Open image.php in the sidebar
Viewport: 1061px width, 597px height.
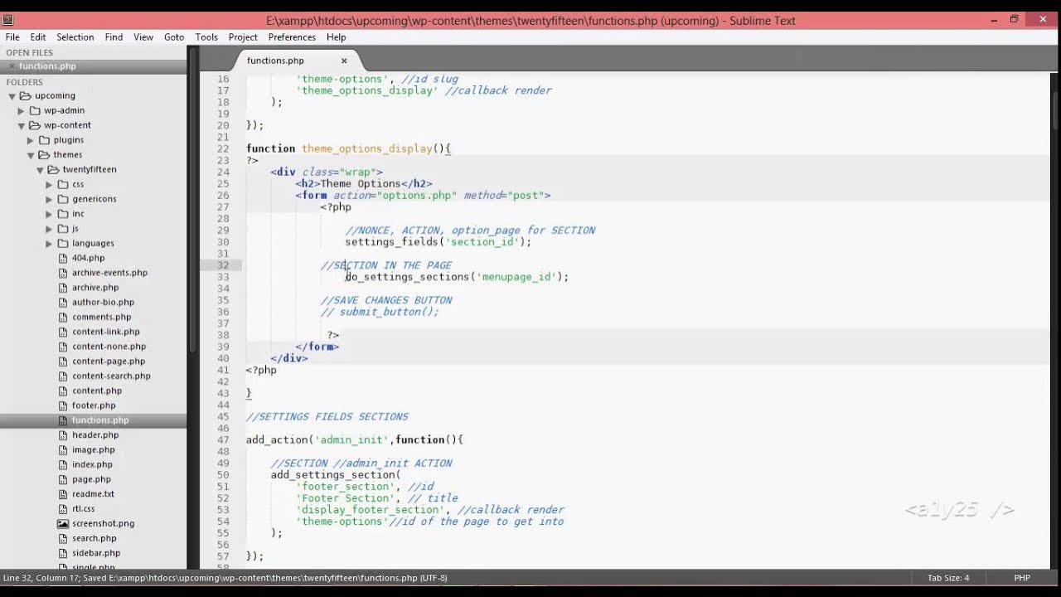(94, 450)
